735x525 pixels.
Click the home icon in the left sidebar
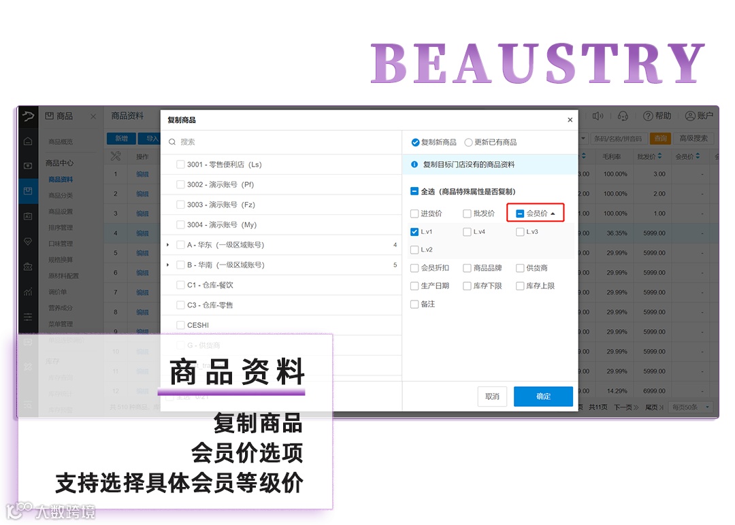pos(28,141)
